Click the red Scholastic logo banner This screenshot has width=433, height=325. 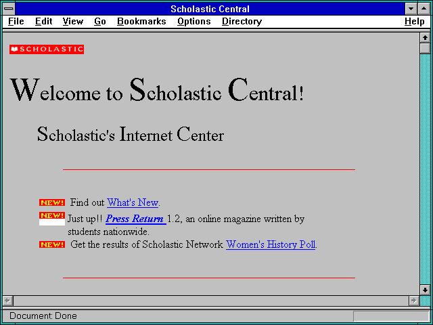[47, 49]
